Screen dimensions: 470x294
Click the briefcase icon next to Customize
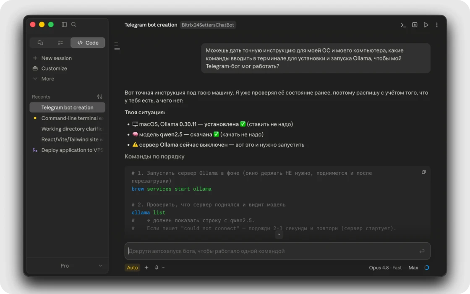click(x=35, y=68)
